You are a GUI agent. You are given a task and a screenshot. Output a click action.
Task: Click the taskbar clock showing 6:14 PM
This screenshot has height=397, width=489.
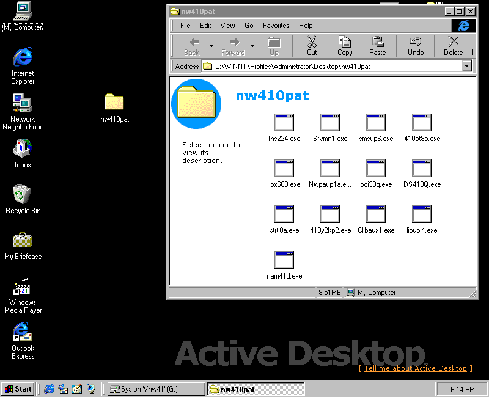pyautogui.click(x=463, y=389)
